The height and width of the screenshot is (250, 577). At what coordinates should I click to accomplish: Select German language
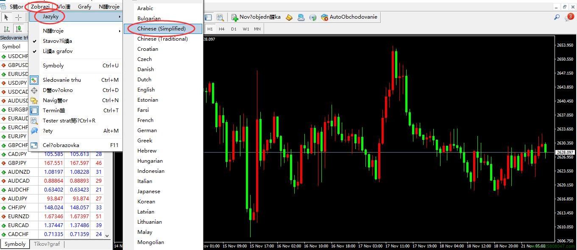click(163, 131)
